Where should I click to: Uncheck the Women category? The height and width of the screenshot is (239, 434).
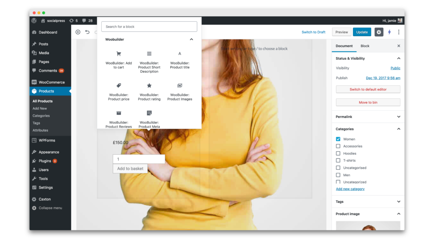click(x=338, y=139)
